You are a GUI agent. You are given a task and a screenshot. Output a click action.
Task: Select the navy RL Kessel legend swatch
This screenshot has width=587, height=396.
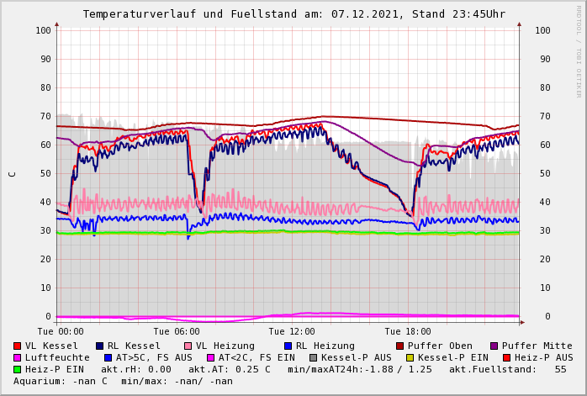[99, 346]
